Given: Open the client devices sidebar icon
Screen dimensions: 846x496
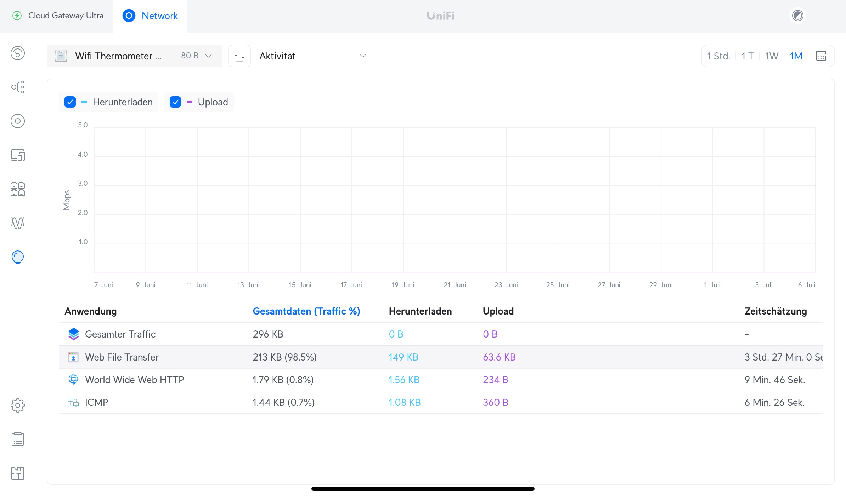Looking at the screenshot, I should click(x=18, y=155).
